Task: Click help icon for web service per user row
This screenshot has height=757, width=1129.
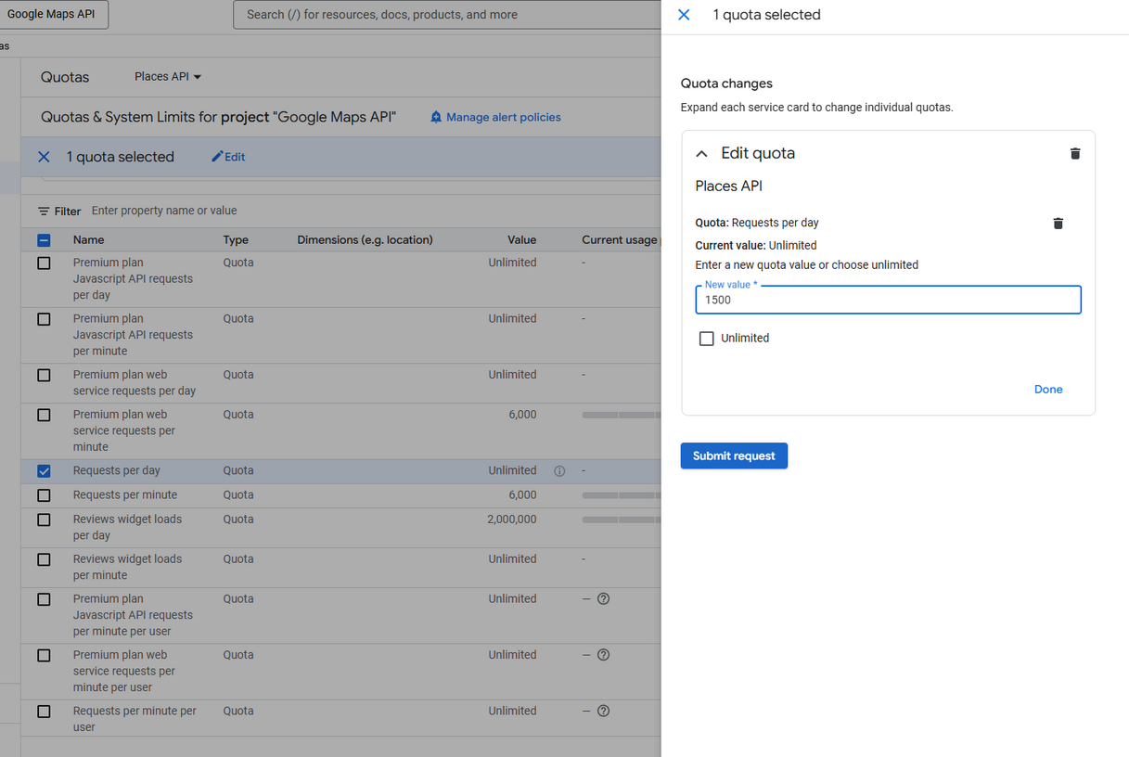Action: (x=603, y=655)
